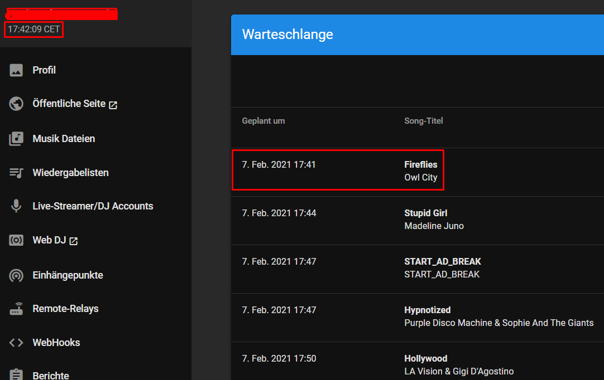
Task: Go to Musik Dateien
Action: [x=64, y=139]
